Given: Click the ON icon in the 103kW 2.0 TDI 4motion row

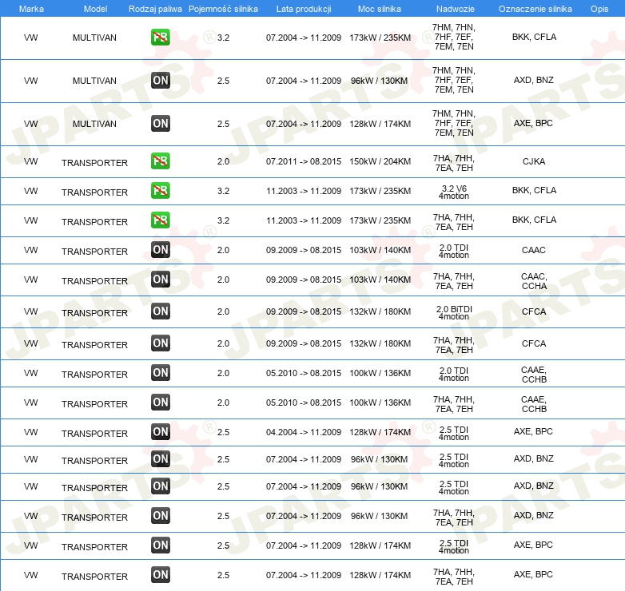Looking at the screenshot, I should pyautogui.click(x=160, y=250).
